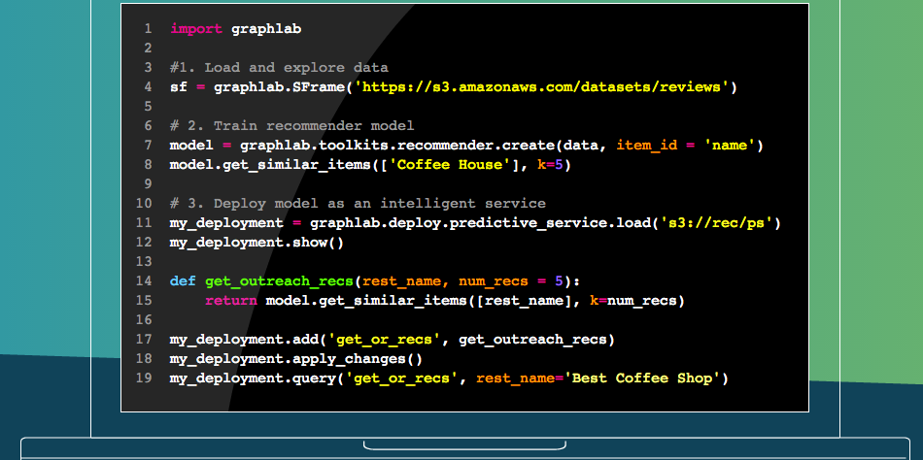Click the 's3://rec/ps' string
Image resolution: width=923 pixels, height=460 pixels.
[716, 223]
